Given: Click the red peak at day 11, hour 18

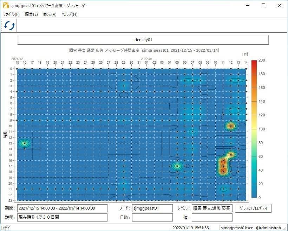Looking at the screenshot, I should coord(223,172).
